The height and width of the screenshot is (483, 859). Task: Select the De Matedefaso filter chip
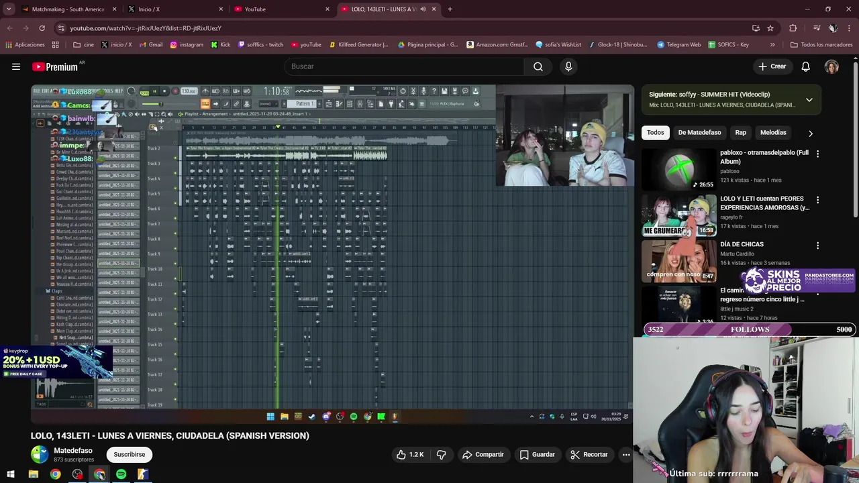tap(699, 133)
